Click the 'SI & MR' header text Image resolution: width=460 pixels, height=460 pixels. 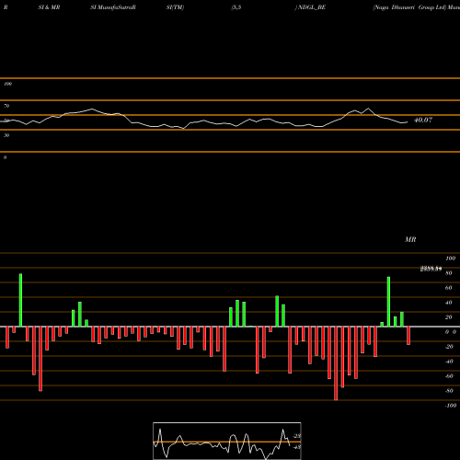(x=49, y=7)
